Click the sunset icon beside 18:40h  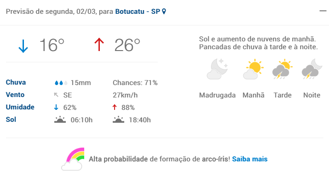click(118, 120)
